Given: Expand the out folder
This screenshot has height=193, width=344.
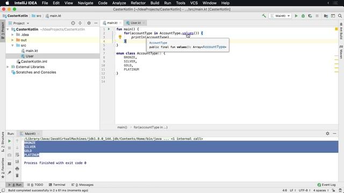Looking at the screenshot, I should [x=12, y=40].
